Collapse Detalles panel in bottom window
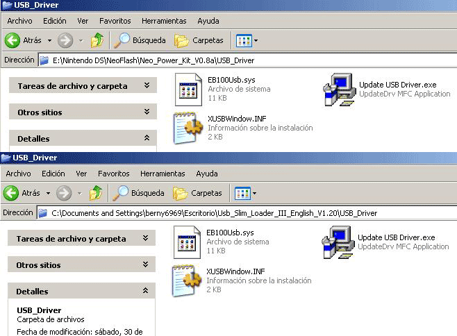457x336 pixels. pyautogui.click(x=145, y=292)
